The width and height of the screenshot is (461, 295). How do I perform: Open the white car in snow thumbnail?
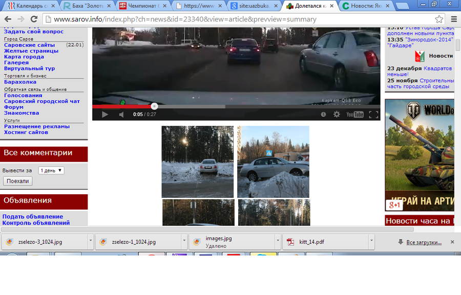(x=198, y=162)
